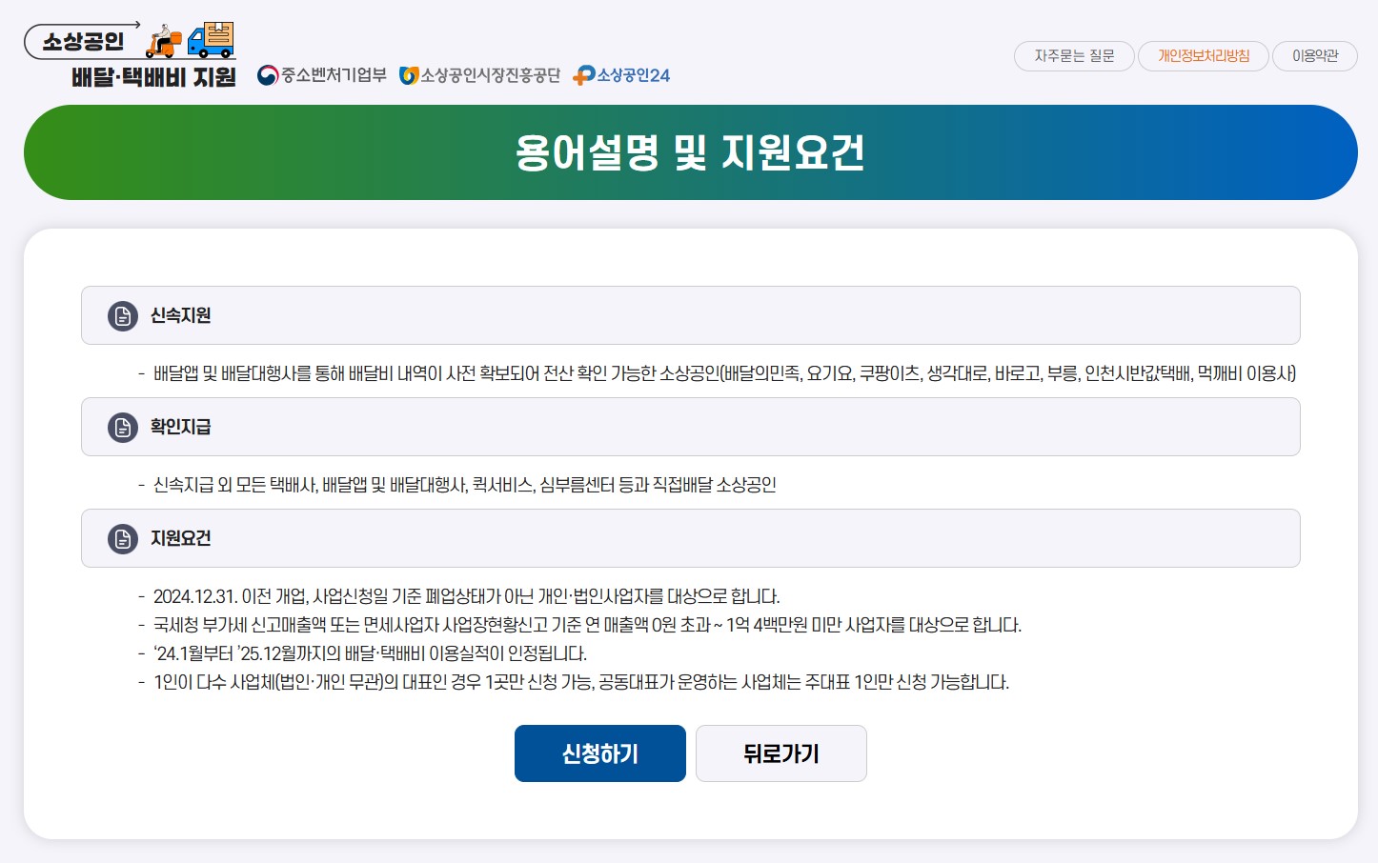Click the 중소벤처기업부 ministry emblem

(268, 76)
